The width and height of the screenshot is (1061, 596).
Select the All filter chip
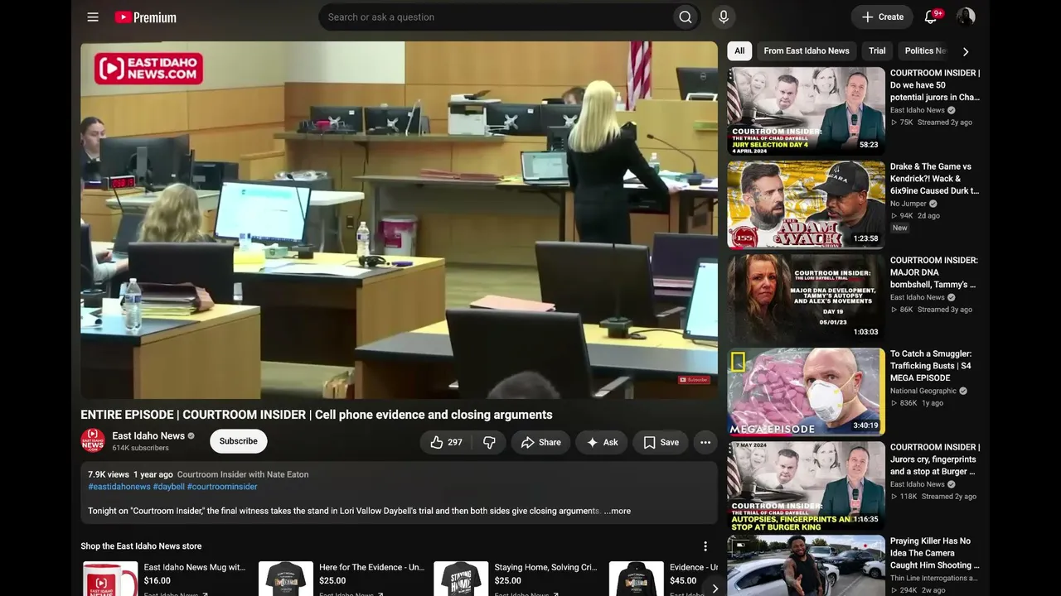pos(739,50)
